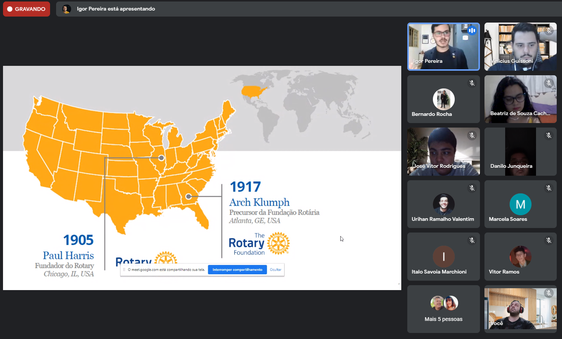Image resolution: width=562 pixels, height=339 pixels.
Task: Click muted mic icon on Urihan Ramalho Valentim's tile
Action: (x=472, y=188)
